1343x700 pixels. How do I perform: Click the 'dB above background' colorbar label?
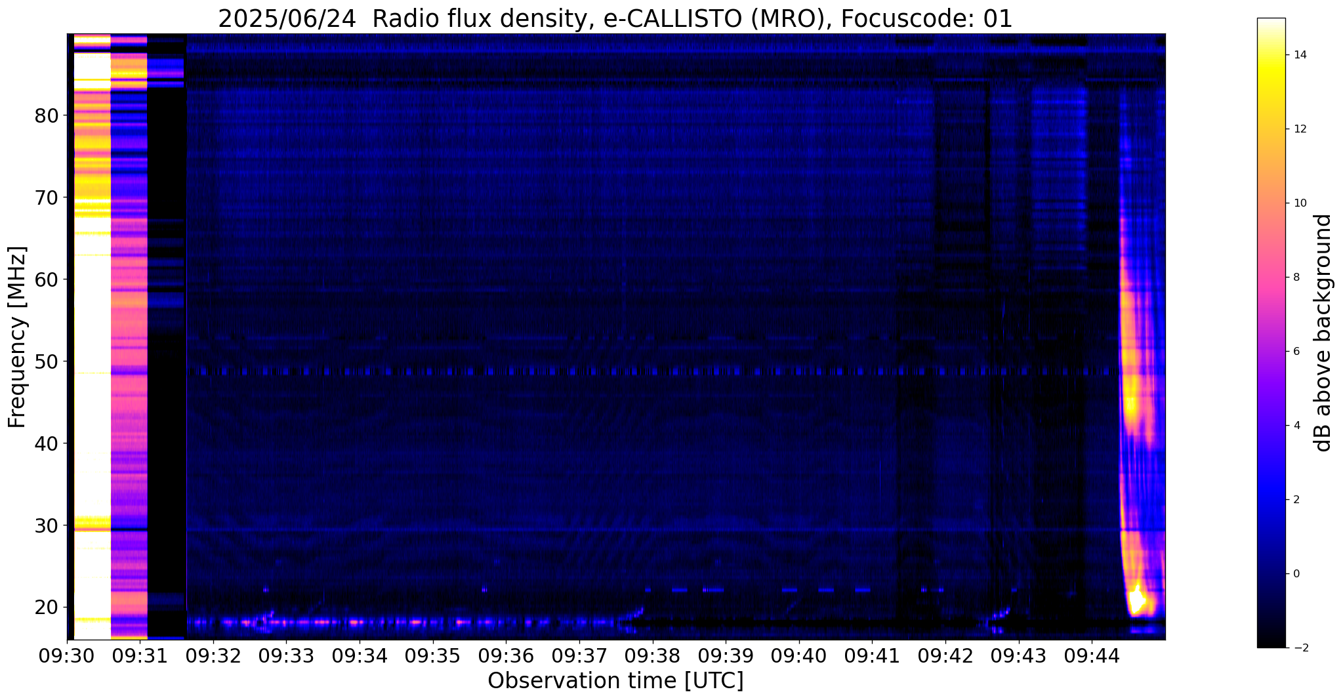(1323, 333)
